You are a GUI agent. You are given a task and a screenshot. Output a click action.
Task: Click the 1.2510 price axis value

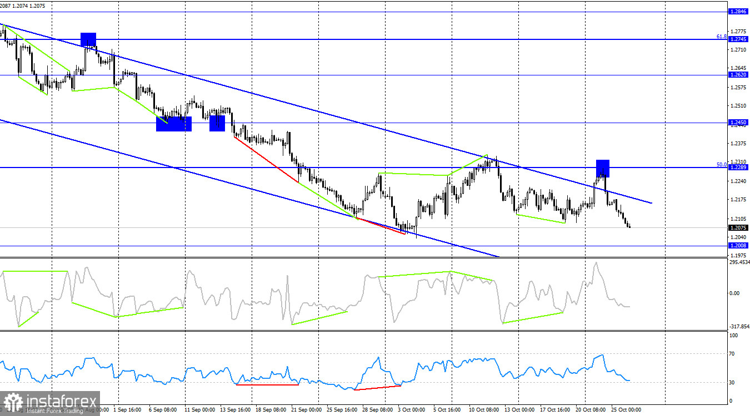point(739,105)
